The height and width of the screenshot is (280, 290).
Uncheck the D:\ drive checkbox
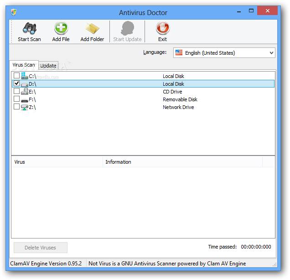click(17, 83)
